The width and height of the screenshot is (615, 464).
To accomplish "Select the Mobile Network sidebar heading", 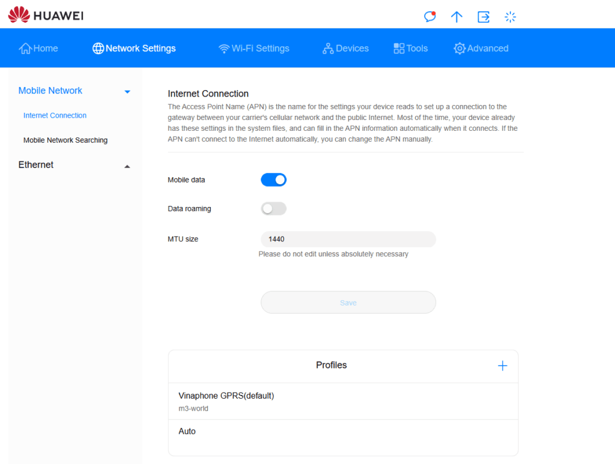I will pos(50,91).
